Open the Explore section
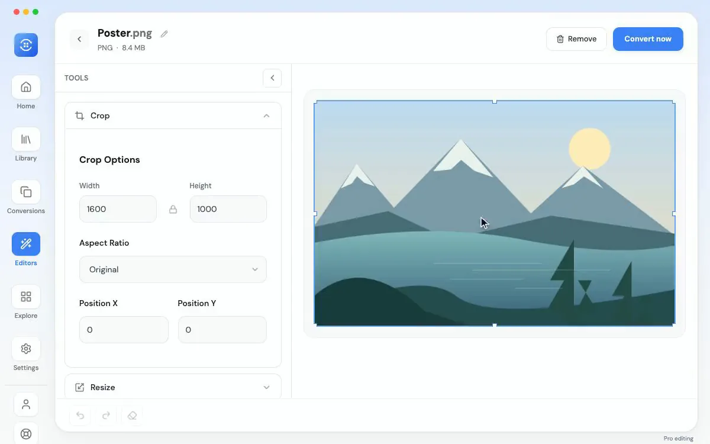The image size is (710, 444). coord(26,303)
